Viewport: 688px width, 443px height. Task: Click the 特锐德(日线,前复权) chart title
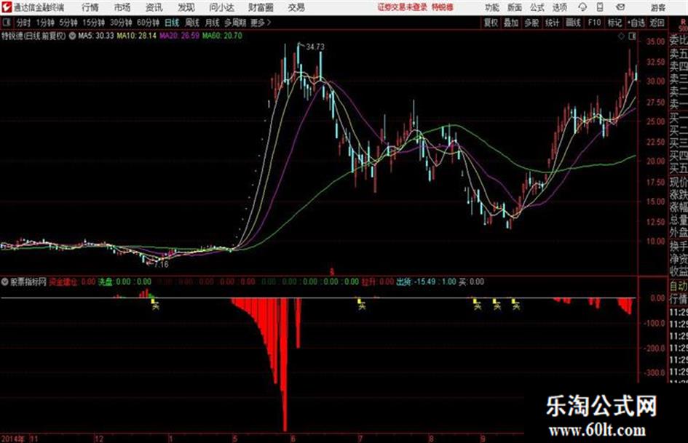pos(33,36)
